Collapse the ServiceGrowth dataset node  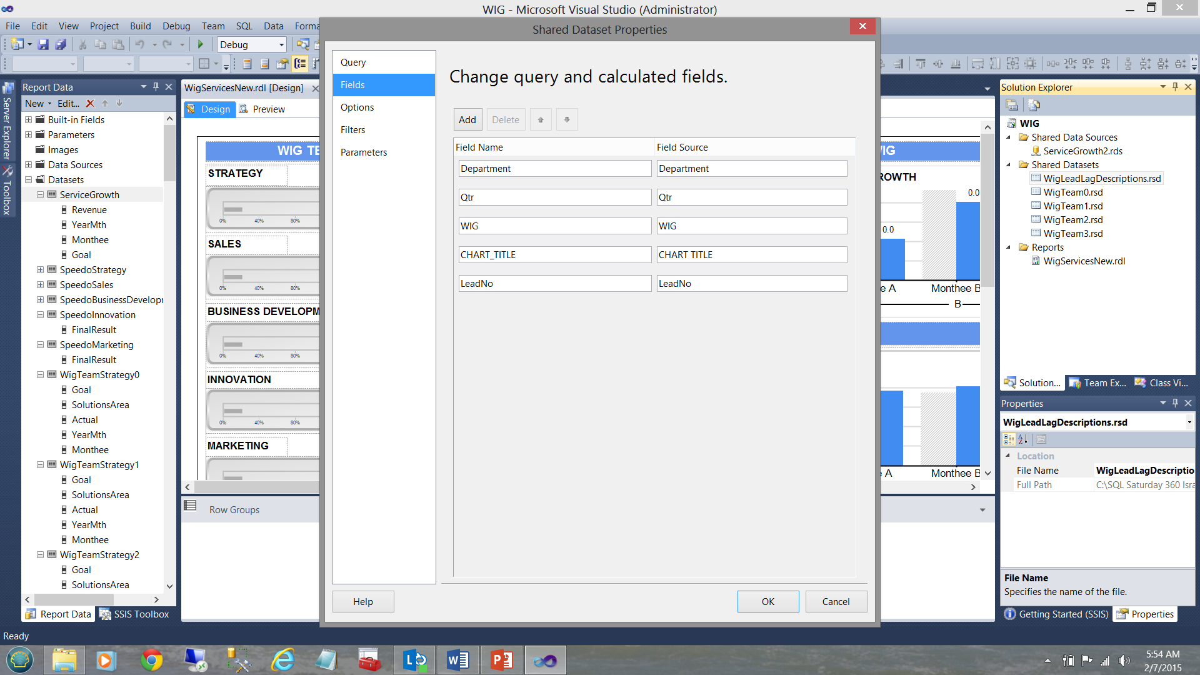pos(40,195)
